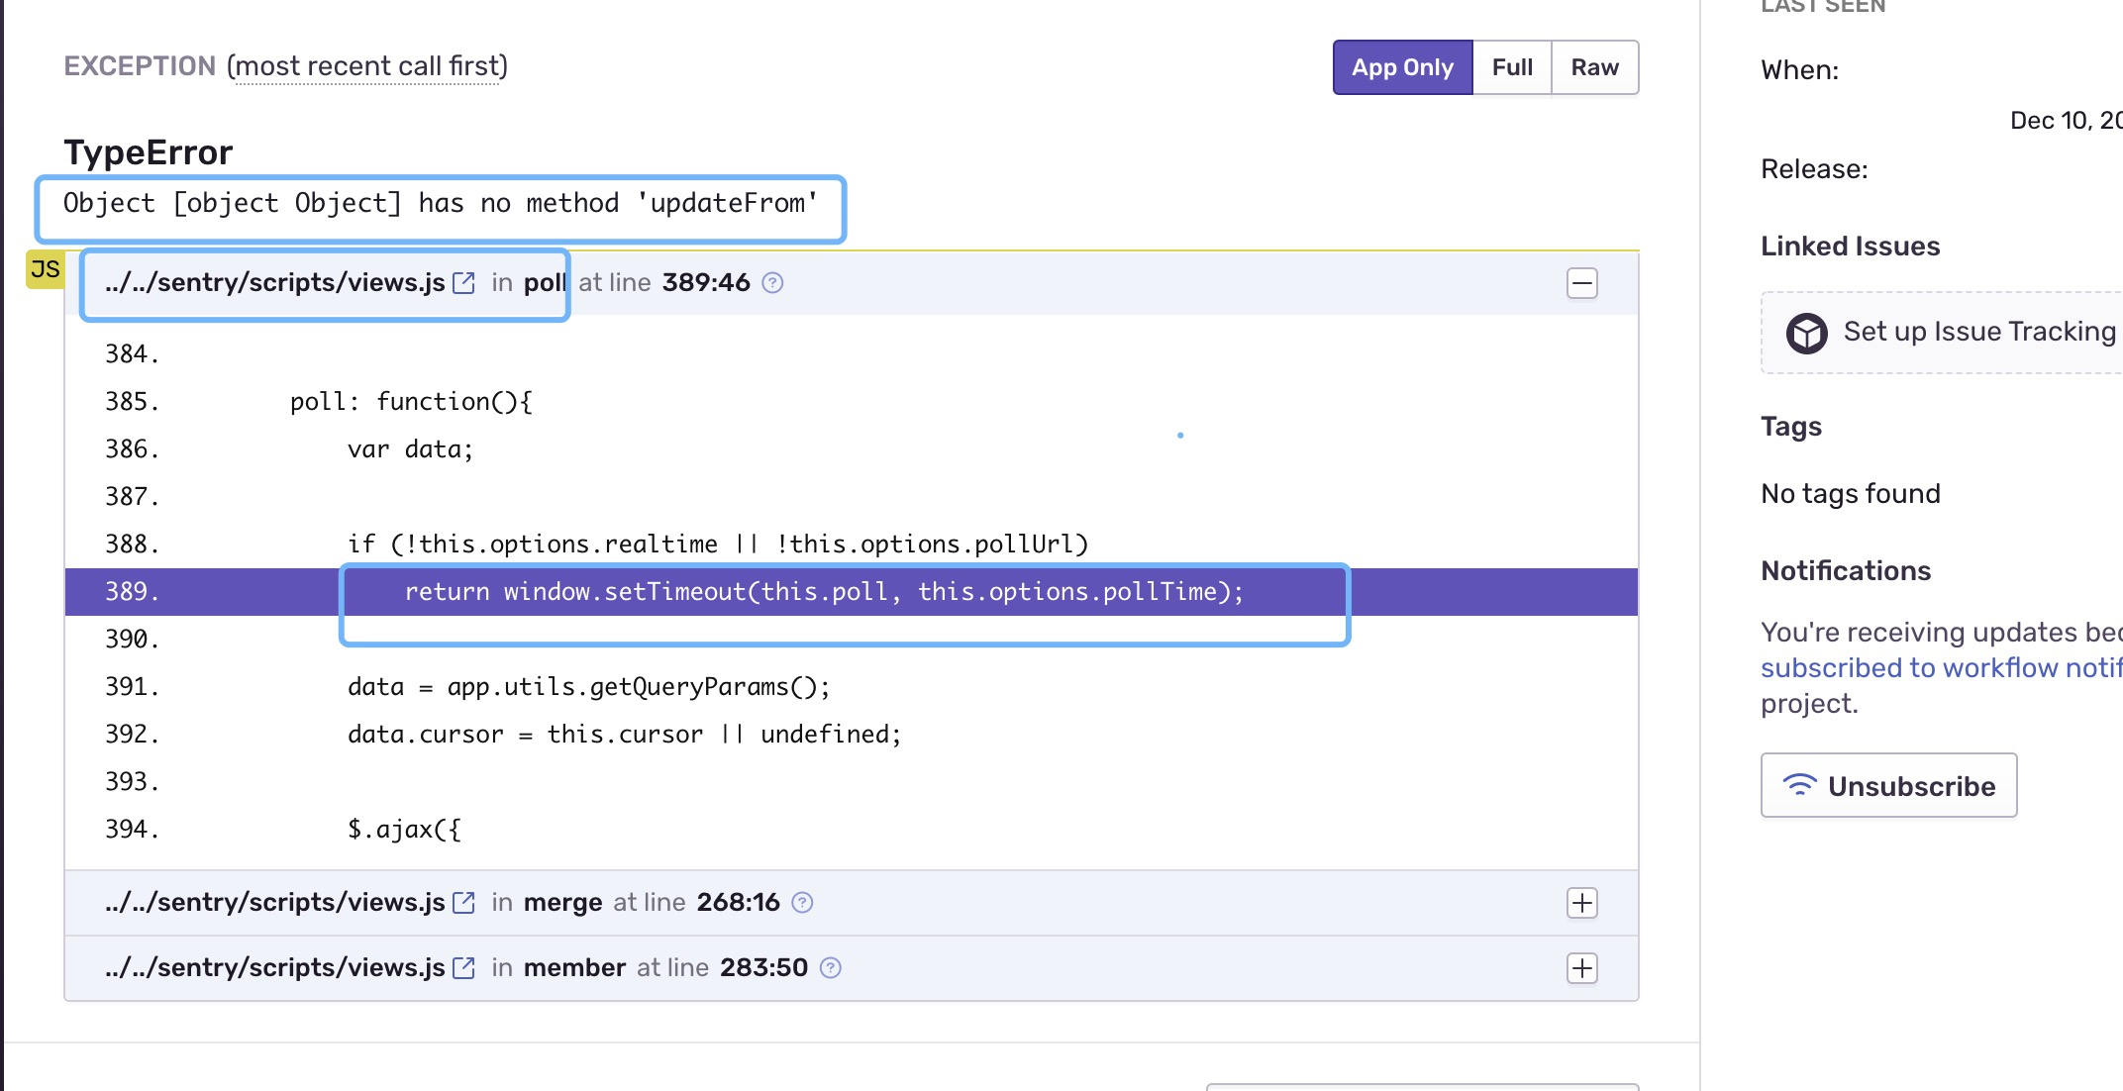Open external link icon for member frame

[x=463, y=968]
